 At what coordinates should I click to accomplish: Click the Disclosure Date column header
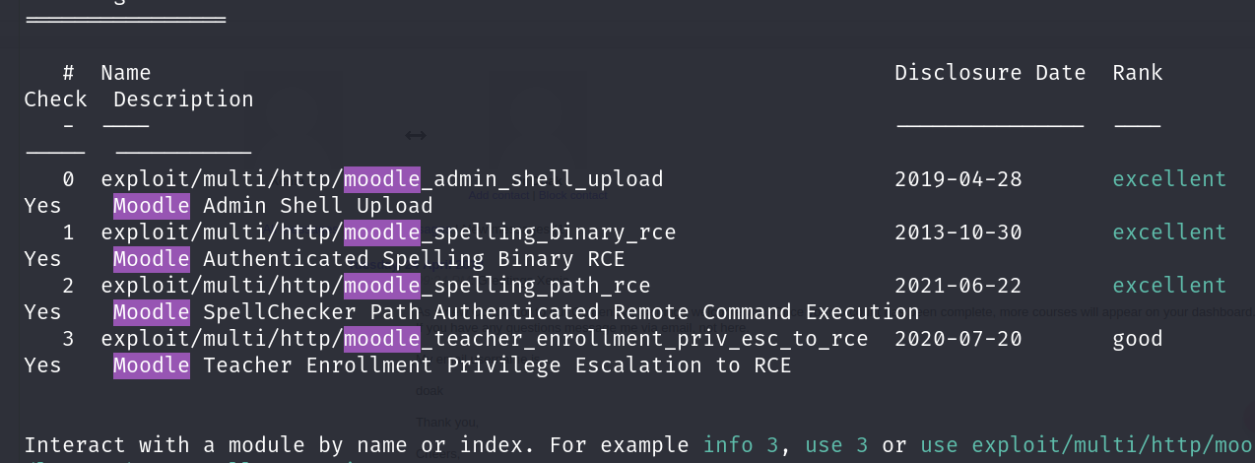pyautogui.click(x=989, y=73)
